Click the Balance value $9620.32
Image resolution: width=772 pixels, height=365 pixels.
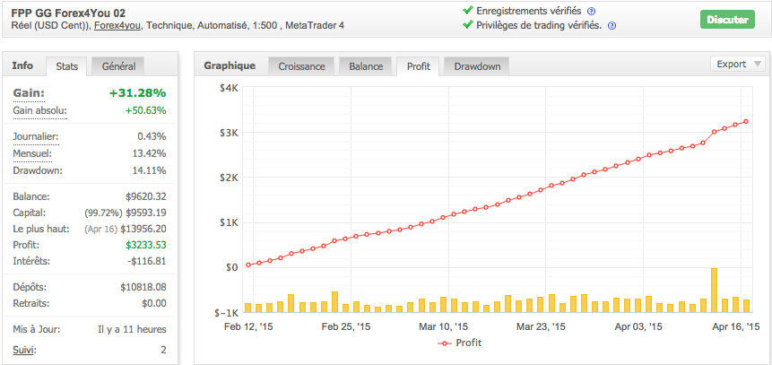pos(146,196)
